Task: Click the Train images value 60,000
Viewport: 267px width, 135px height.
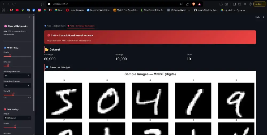Action: (x=50, y=59)
